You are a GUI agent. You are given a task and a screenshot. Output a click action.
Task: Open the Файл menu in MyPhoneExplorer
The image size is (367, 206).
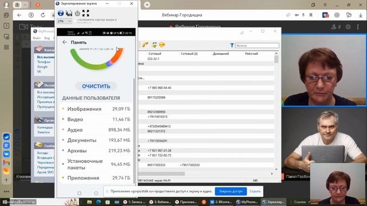tap(37, 38)
